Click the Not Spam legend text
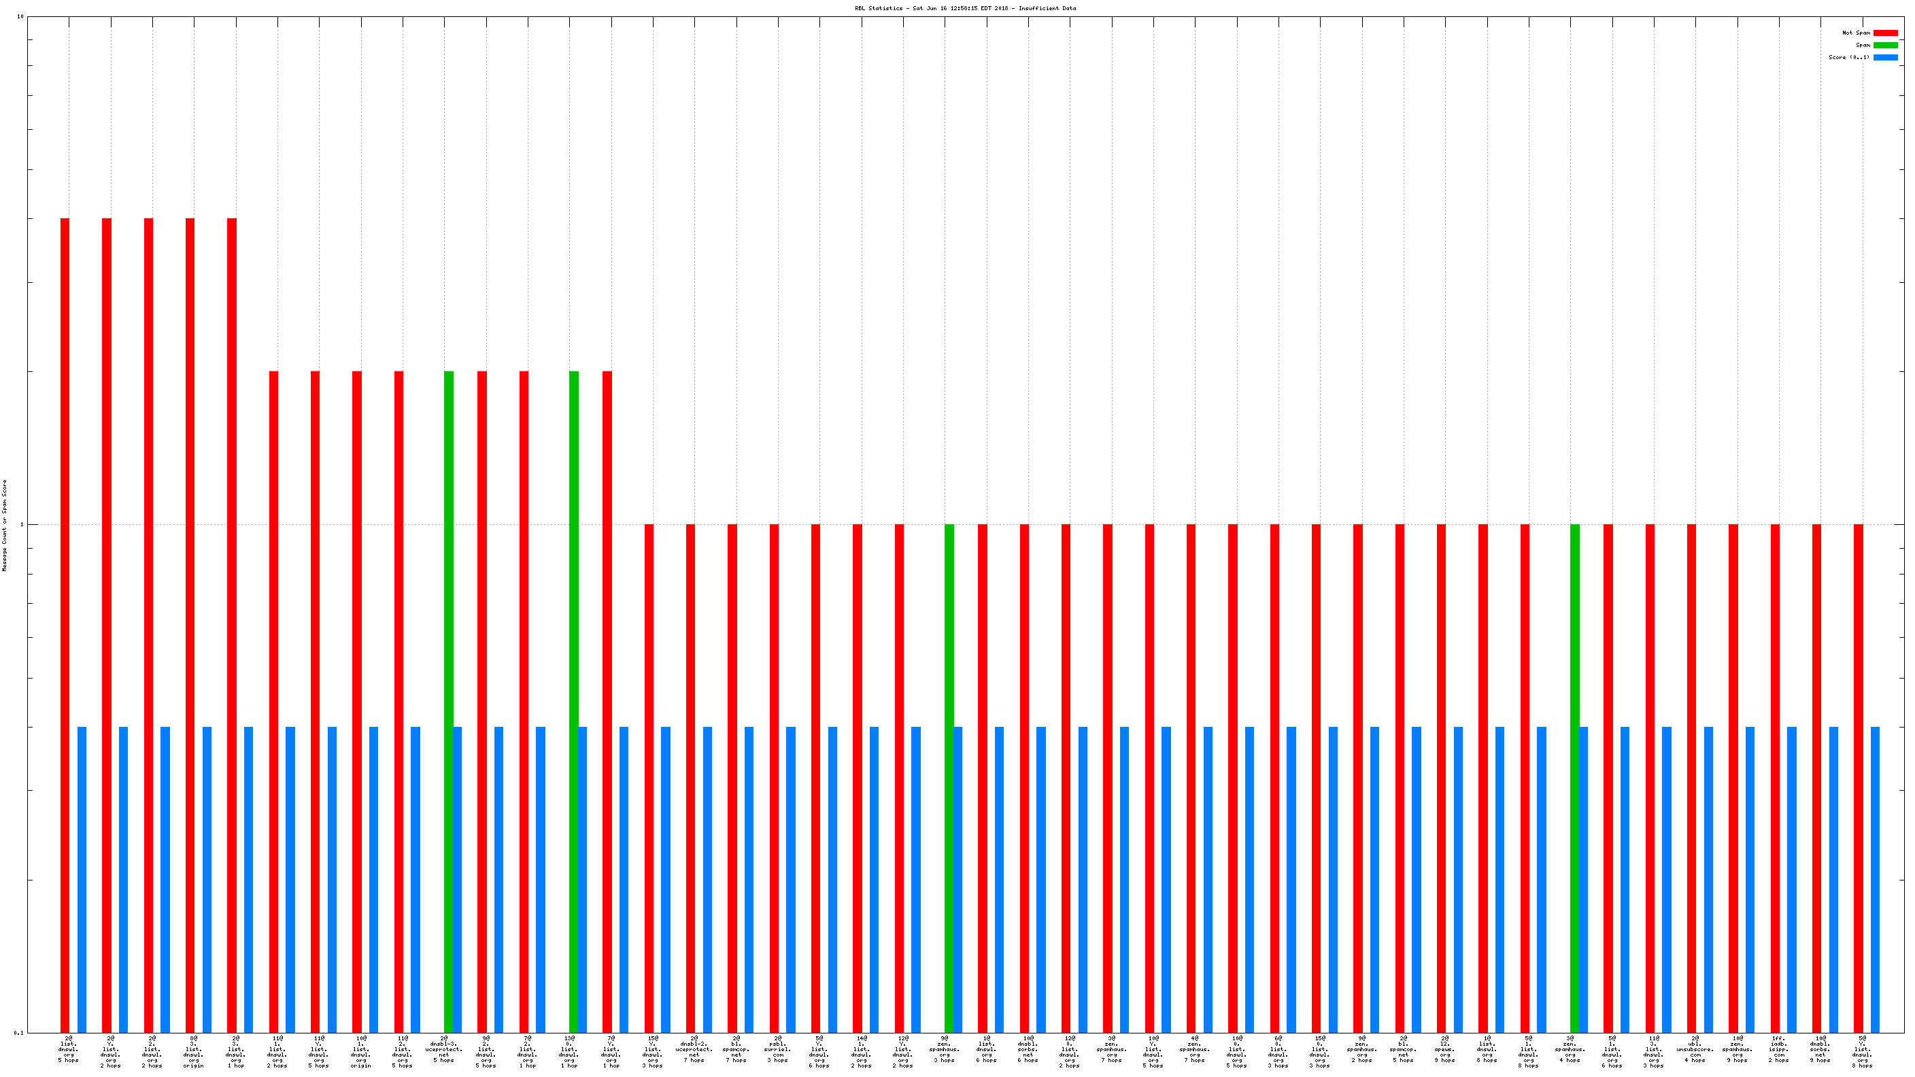The height and width of the screenshot is (1077, 1915). (x=1856, y=33)
